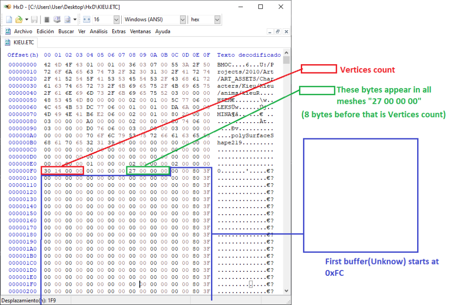Create a new file in HxD

[x=9, y=19]
